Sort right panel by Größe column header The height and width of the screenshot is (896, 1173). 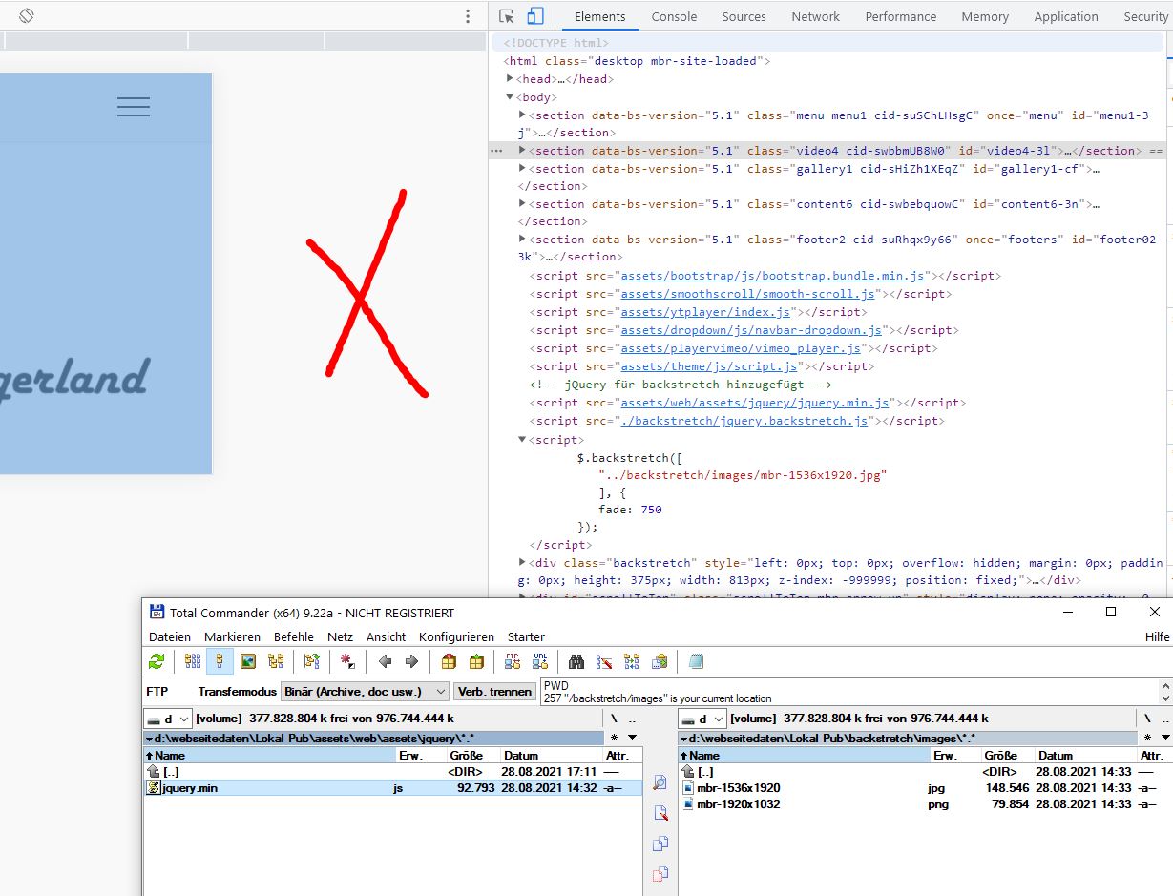tap(1000, 755)
